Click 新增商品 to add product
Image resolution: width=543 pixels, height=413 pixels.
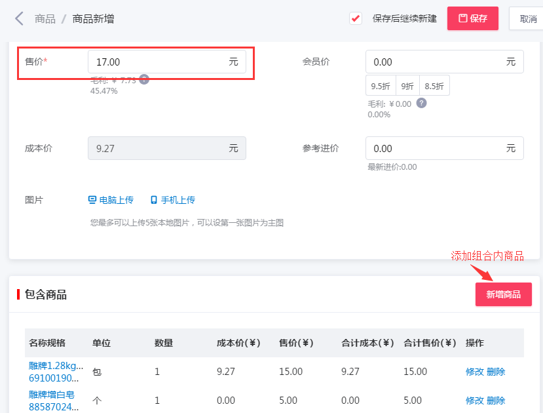click(x=503, y=294)
